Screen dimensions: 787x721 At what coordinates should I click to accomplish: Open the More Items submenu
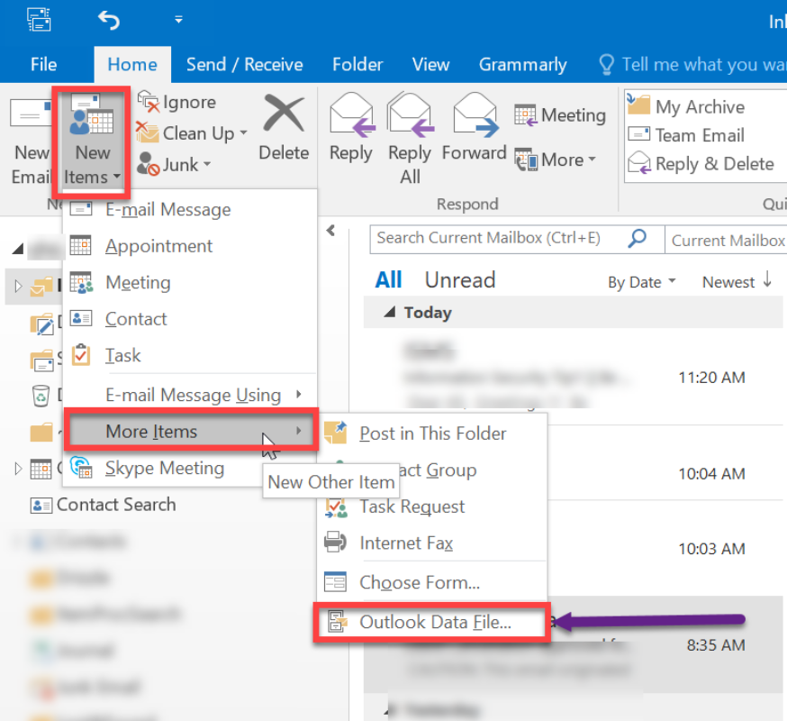[191, 431]
